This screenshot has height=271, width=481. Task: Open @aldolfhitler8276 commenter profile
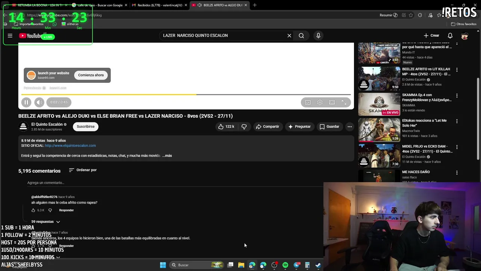(44, 197)
